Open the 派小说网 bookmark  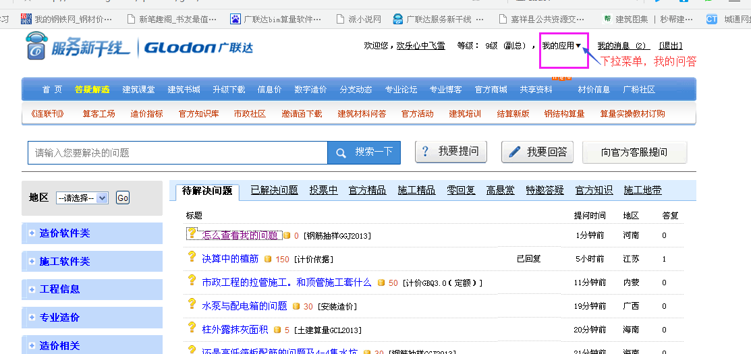tap(359, 19)
